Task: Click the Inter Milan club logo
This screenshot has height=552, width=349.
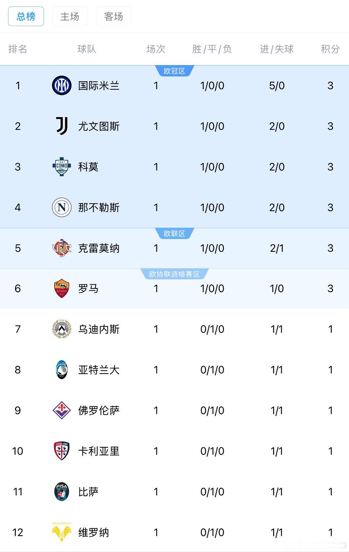Action: point(62,85)
